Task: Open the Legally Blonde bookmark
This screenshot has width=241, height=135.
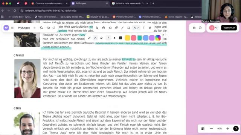Action: (72, 17)
